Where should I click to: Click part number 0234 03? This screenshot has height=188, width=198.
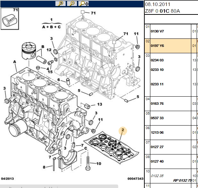pyautogui.click(x=157, y=60)
